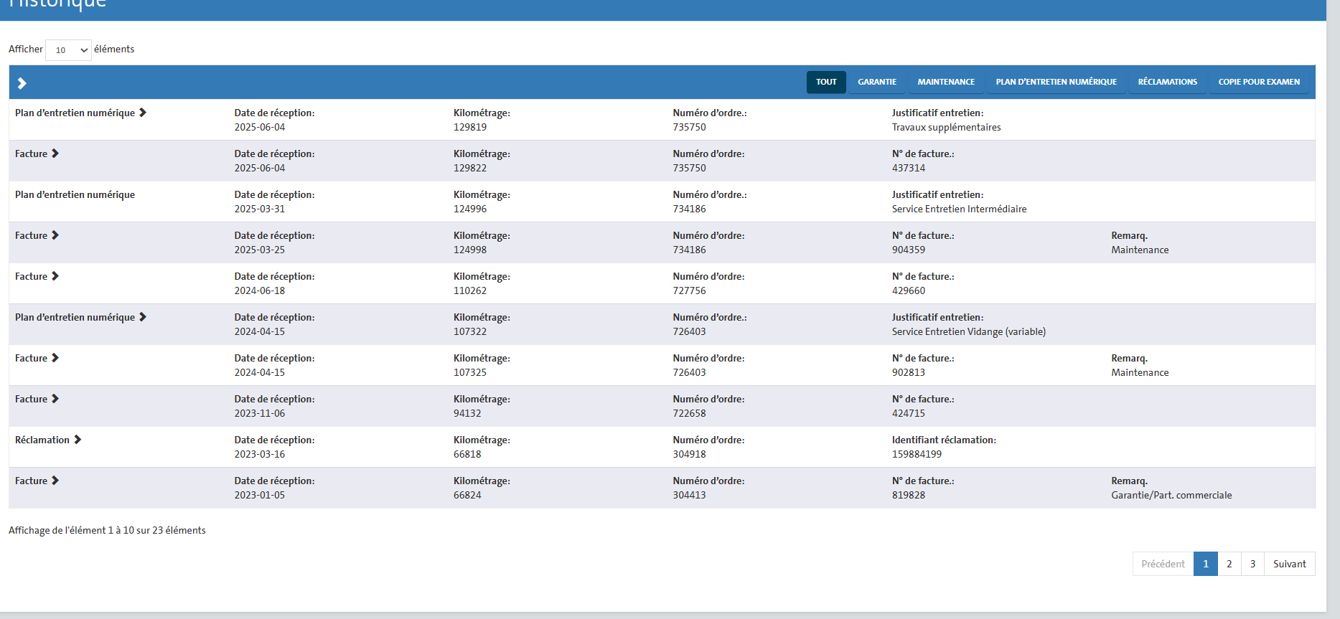Expand Plan d'entretien numérique row dated 2025-06-04
Viewport: 1340px width, 619px height.
click(143, 113)
